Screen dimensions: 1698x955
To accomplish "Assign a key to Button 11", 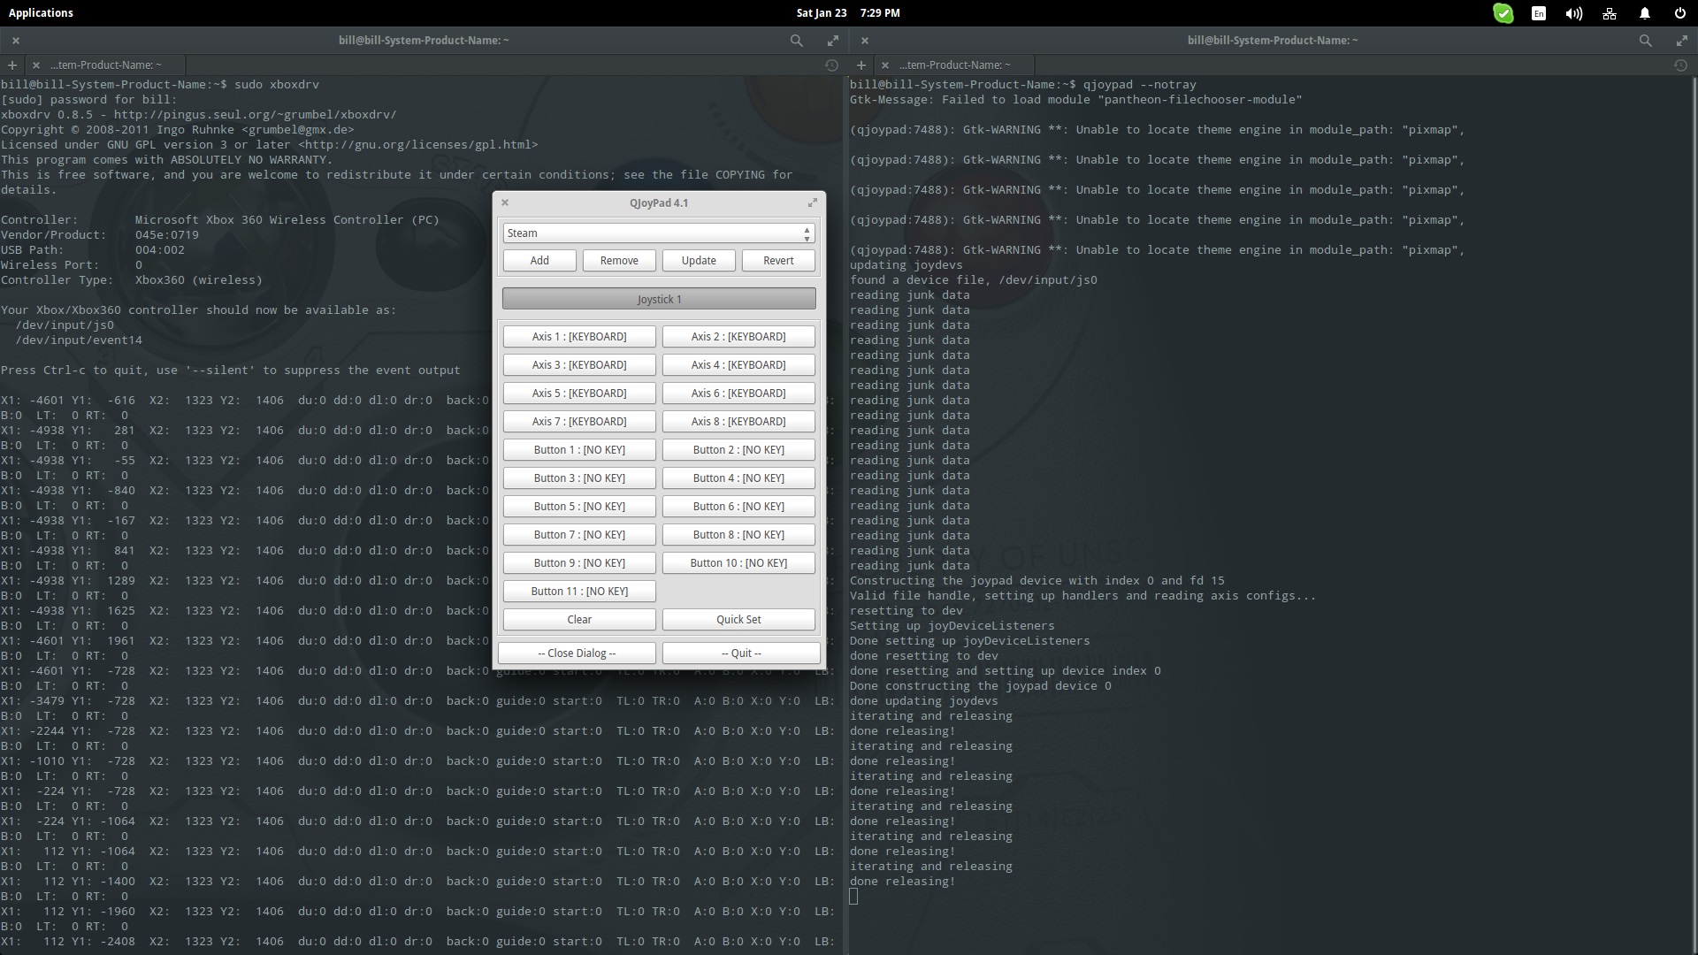I will coord(579,592).
